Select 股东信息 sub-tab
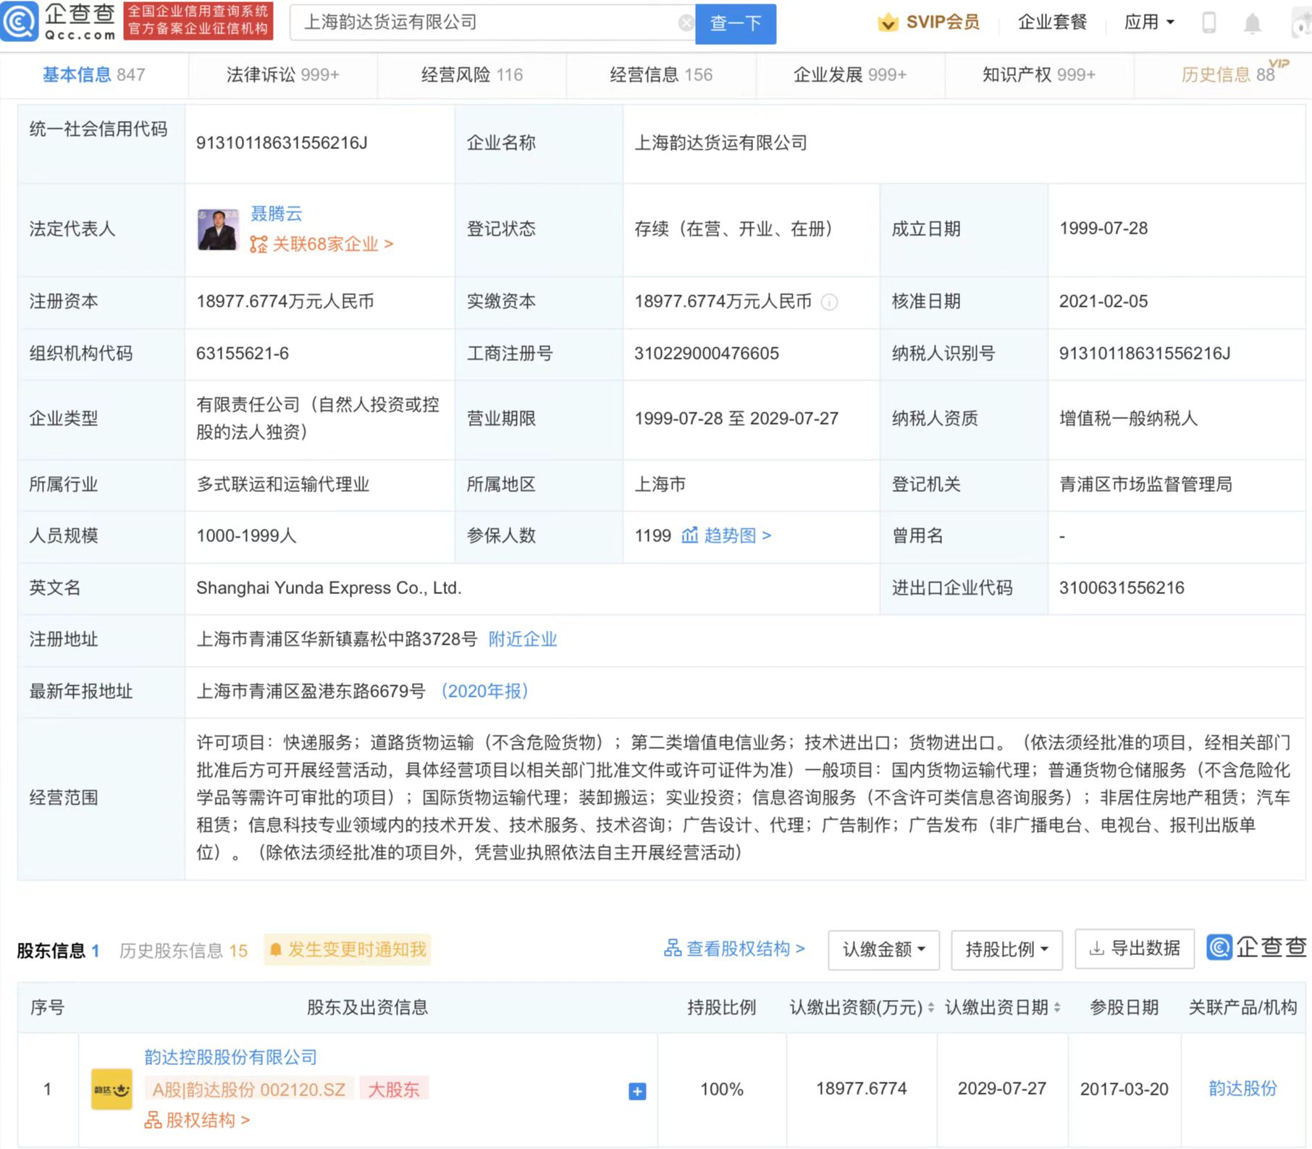The width and height of the screenshot is (1312, 1149). coord(58,950)
